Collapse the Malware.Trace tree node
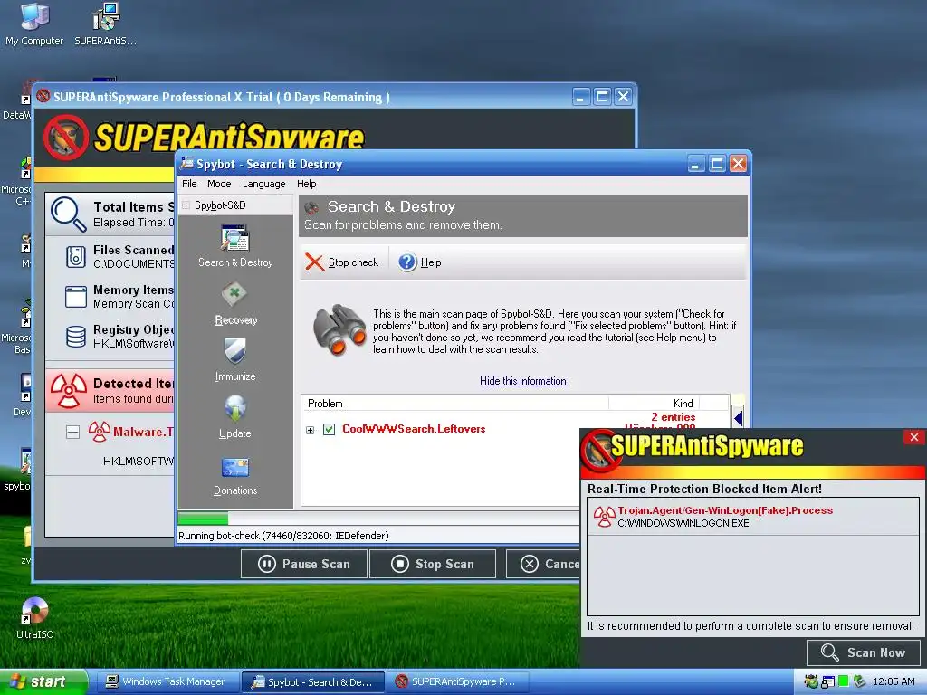 coord(72,432)
